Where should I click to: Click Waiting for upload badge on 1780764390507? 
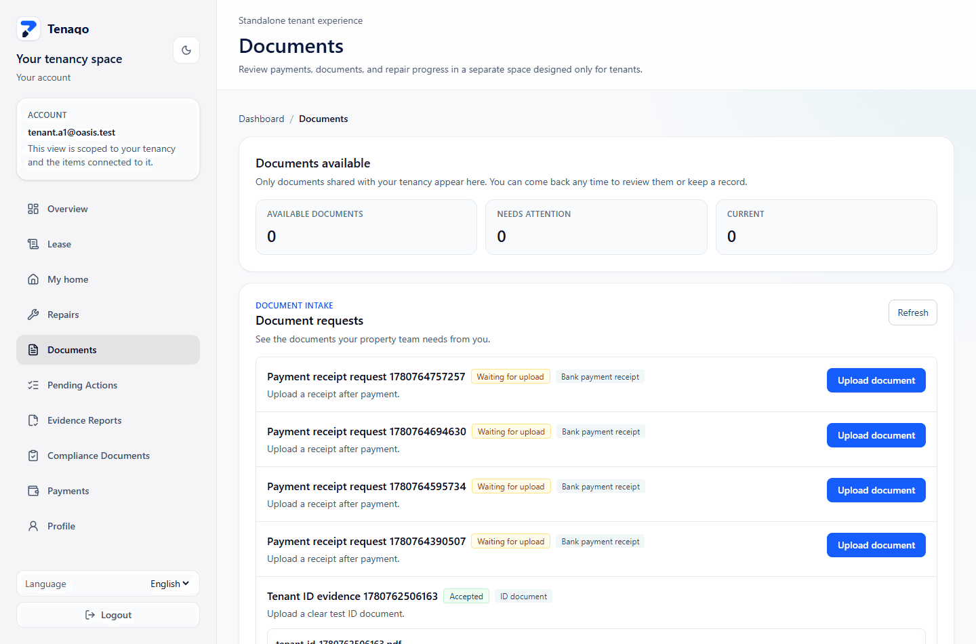510,542
